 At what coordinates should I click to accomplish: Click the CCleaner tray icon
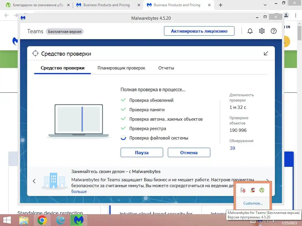pyautogui.click(x=252, y=190)
